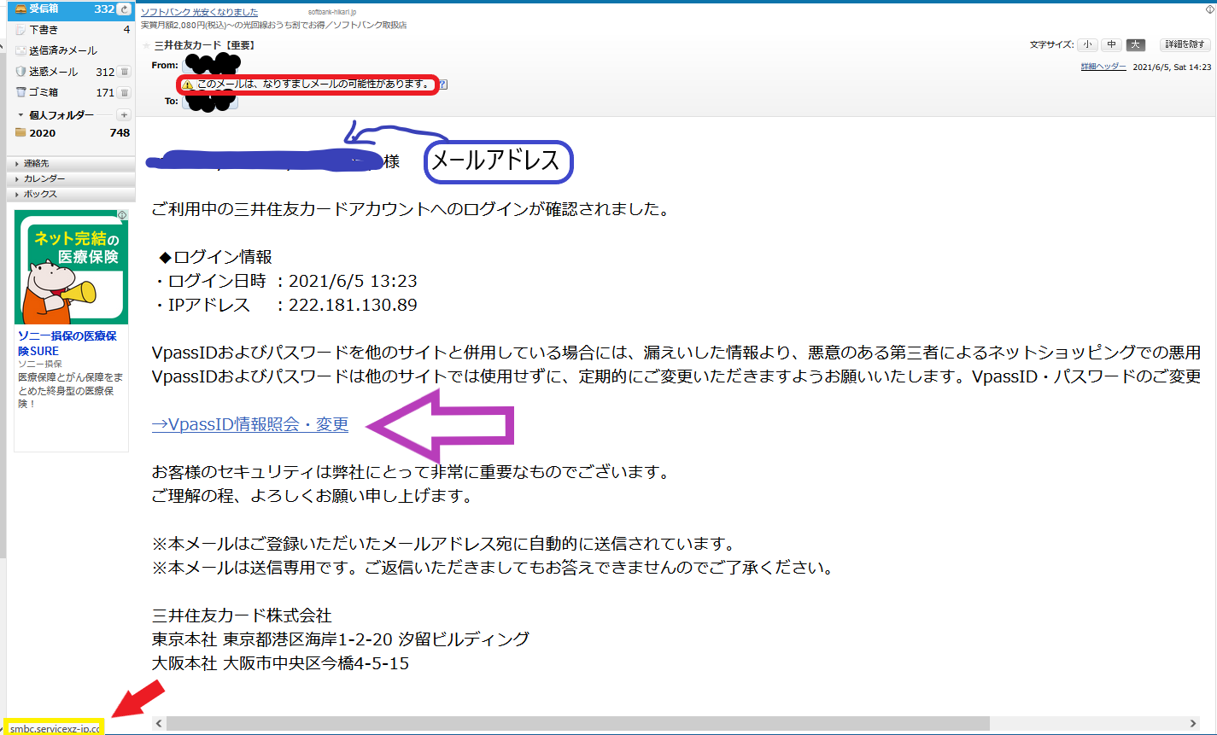Click 三井住友カード株式会社 signature line
Image resolution: width=1217 pixels, height=735 pixels.
(242, 615)
